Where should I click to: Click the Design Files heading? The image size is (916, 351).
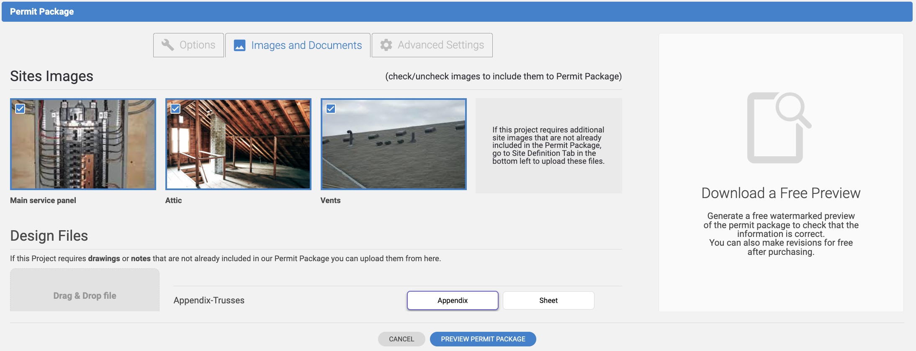49,236
